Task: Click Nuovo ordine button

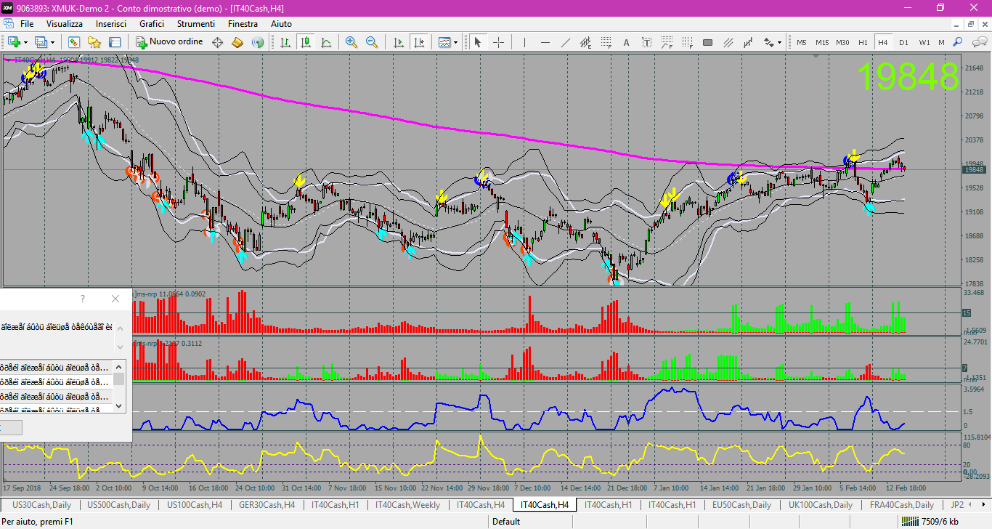Action: pos(169,42)
